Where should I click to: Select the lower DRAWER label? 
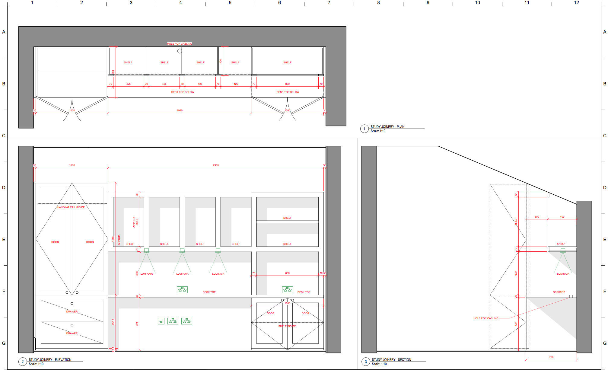(72, 333)
